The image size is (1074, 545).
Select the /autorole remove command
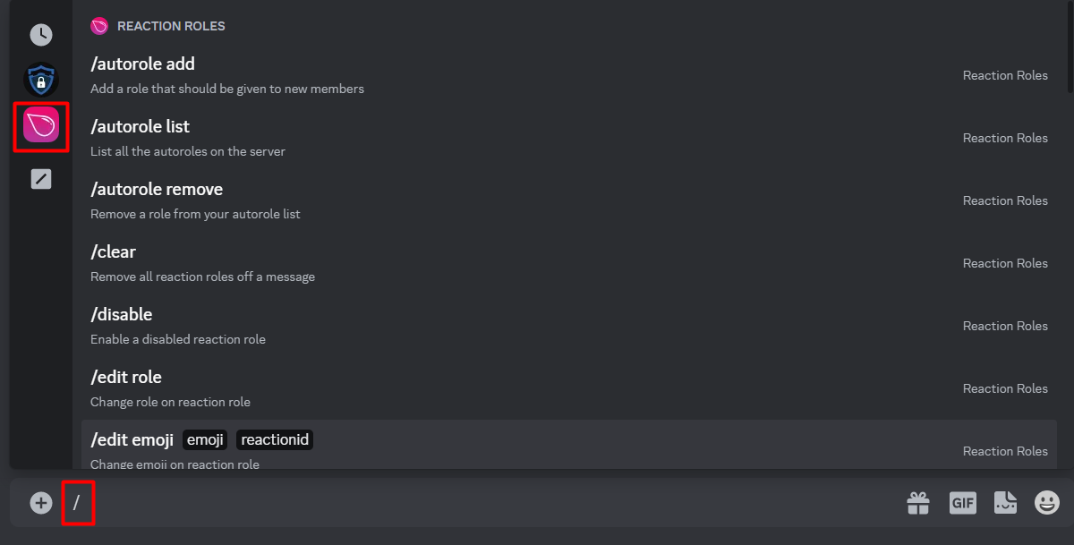pos(569,201)
